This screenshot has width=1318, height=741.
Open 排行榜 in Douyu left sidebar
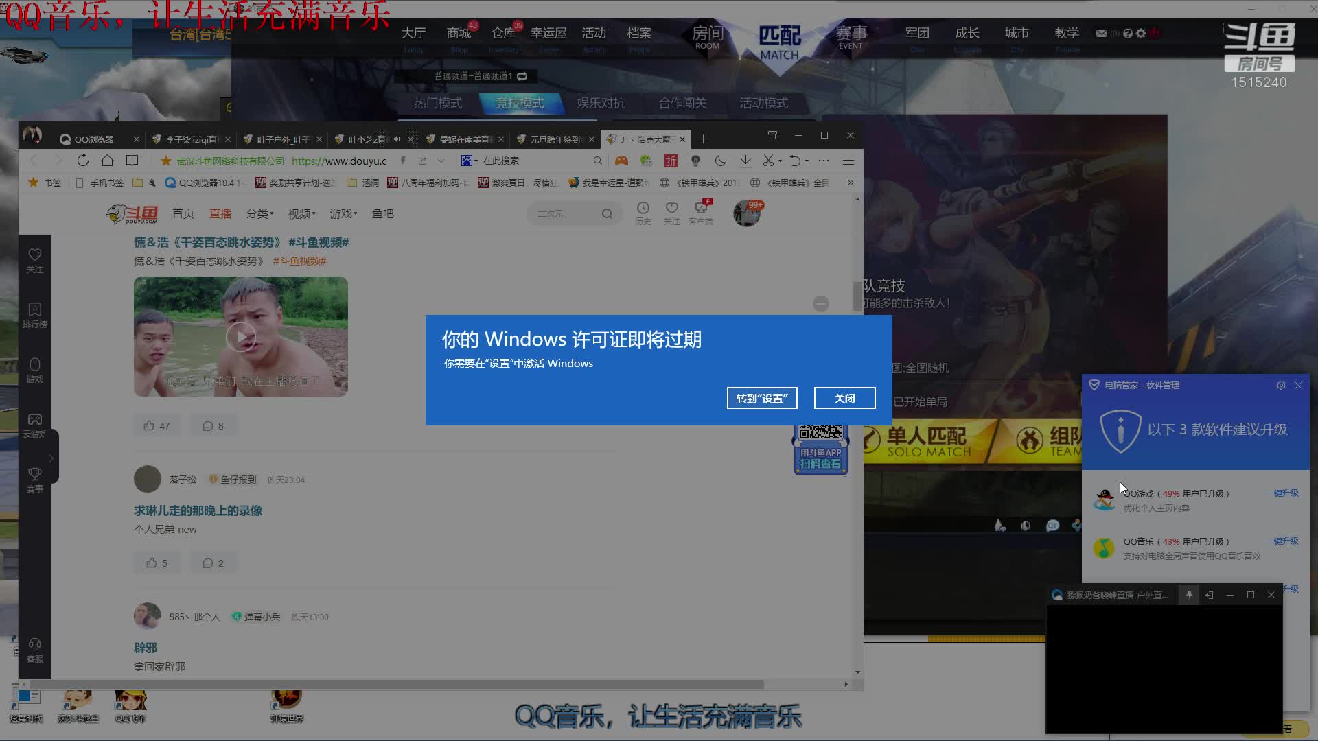(35, 316)
